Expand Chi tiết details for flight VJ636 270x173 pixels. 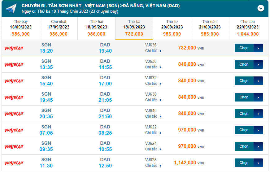pos(153,51)
